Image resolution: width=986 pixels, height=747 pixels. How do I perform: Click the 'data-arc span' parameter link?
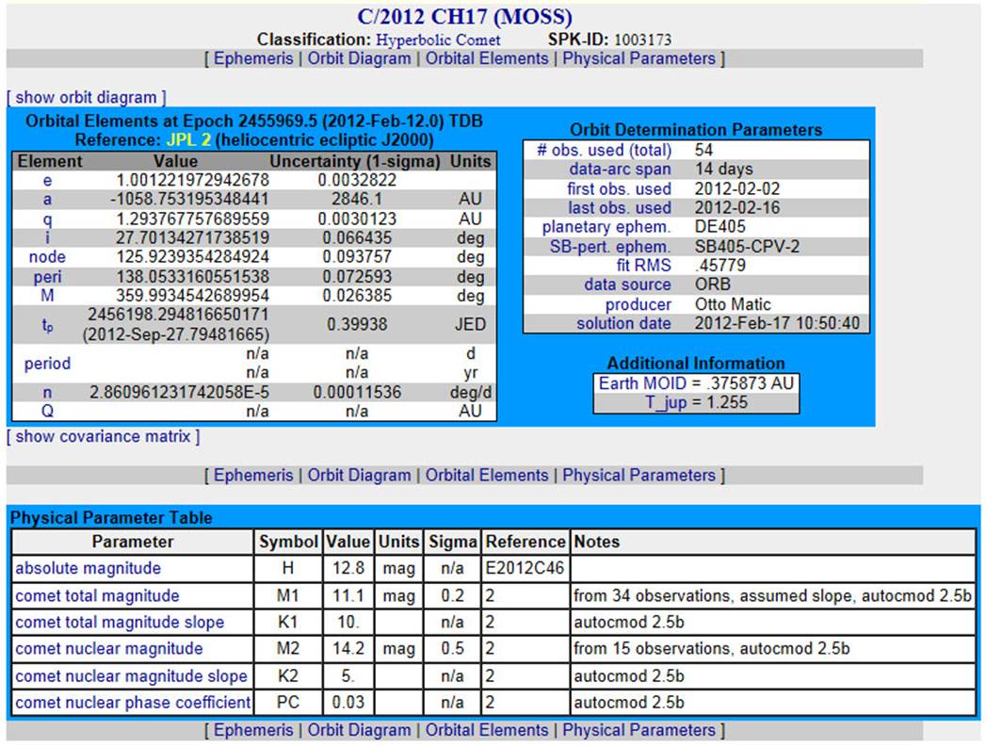[x=620, y=170]
